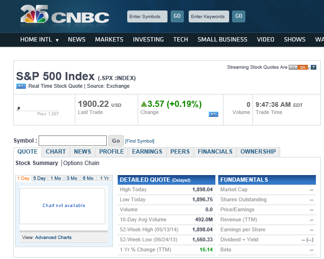Click the RT badge beside Real Time Stock Quote
Screen dimensions: 324x259
tap(21, 86)
